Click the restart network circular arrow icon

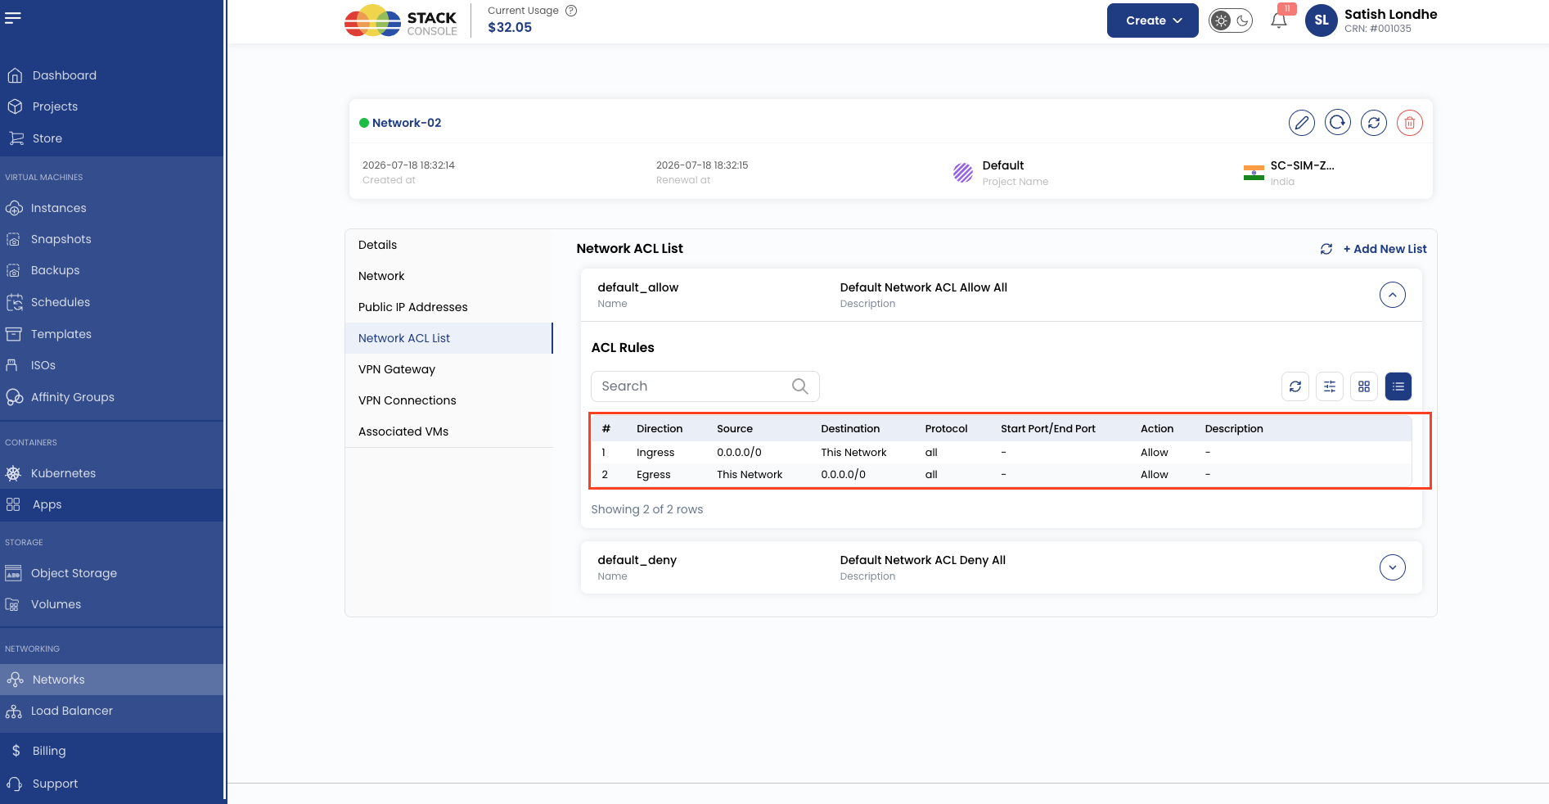pos(1337,123)
